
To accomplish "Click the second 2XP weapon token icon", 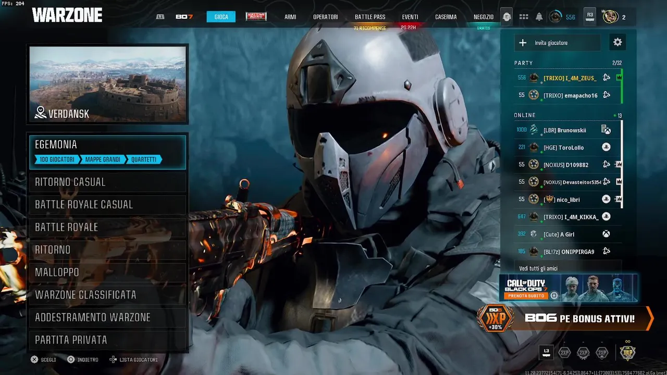I will pos(584,353).
